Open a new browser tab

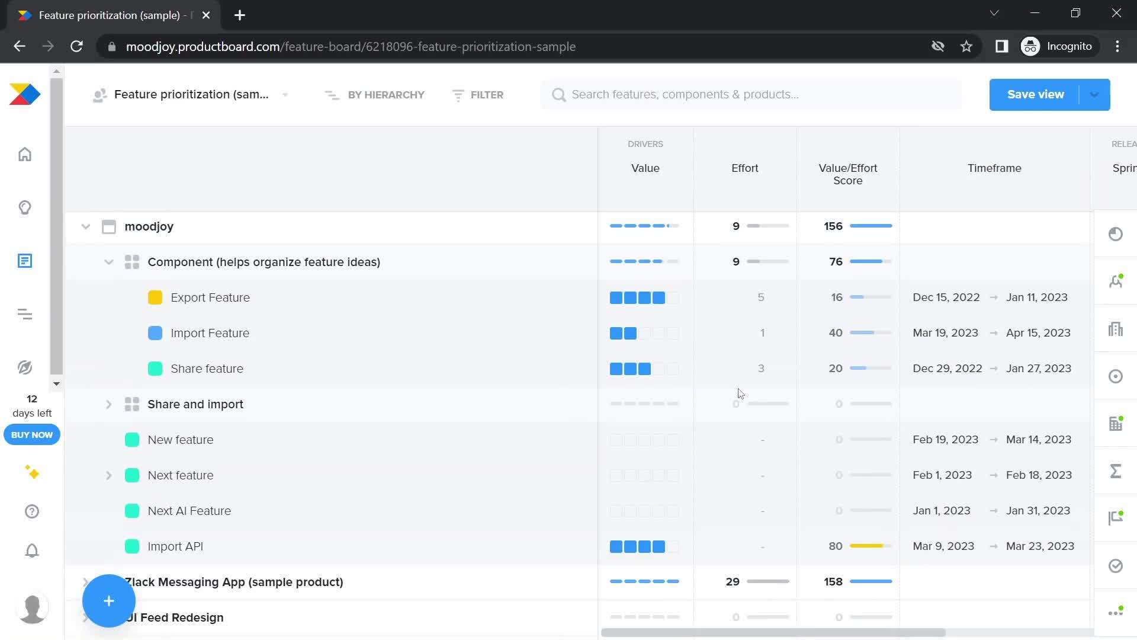(240, 15)
